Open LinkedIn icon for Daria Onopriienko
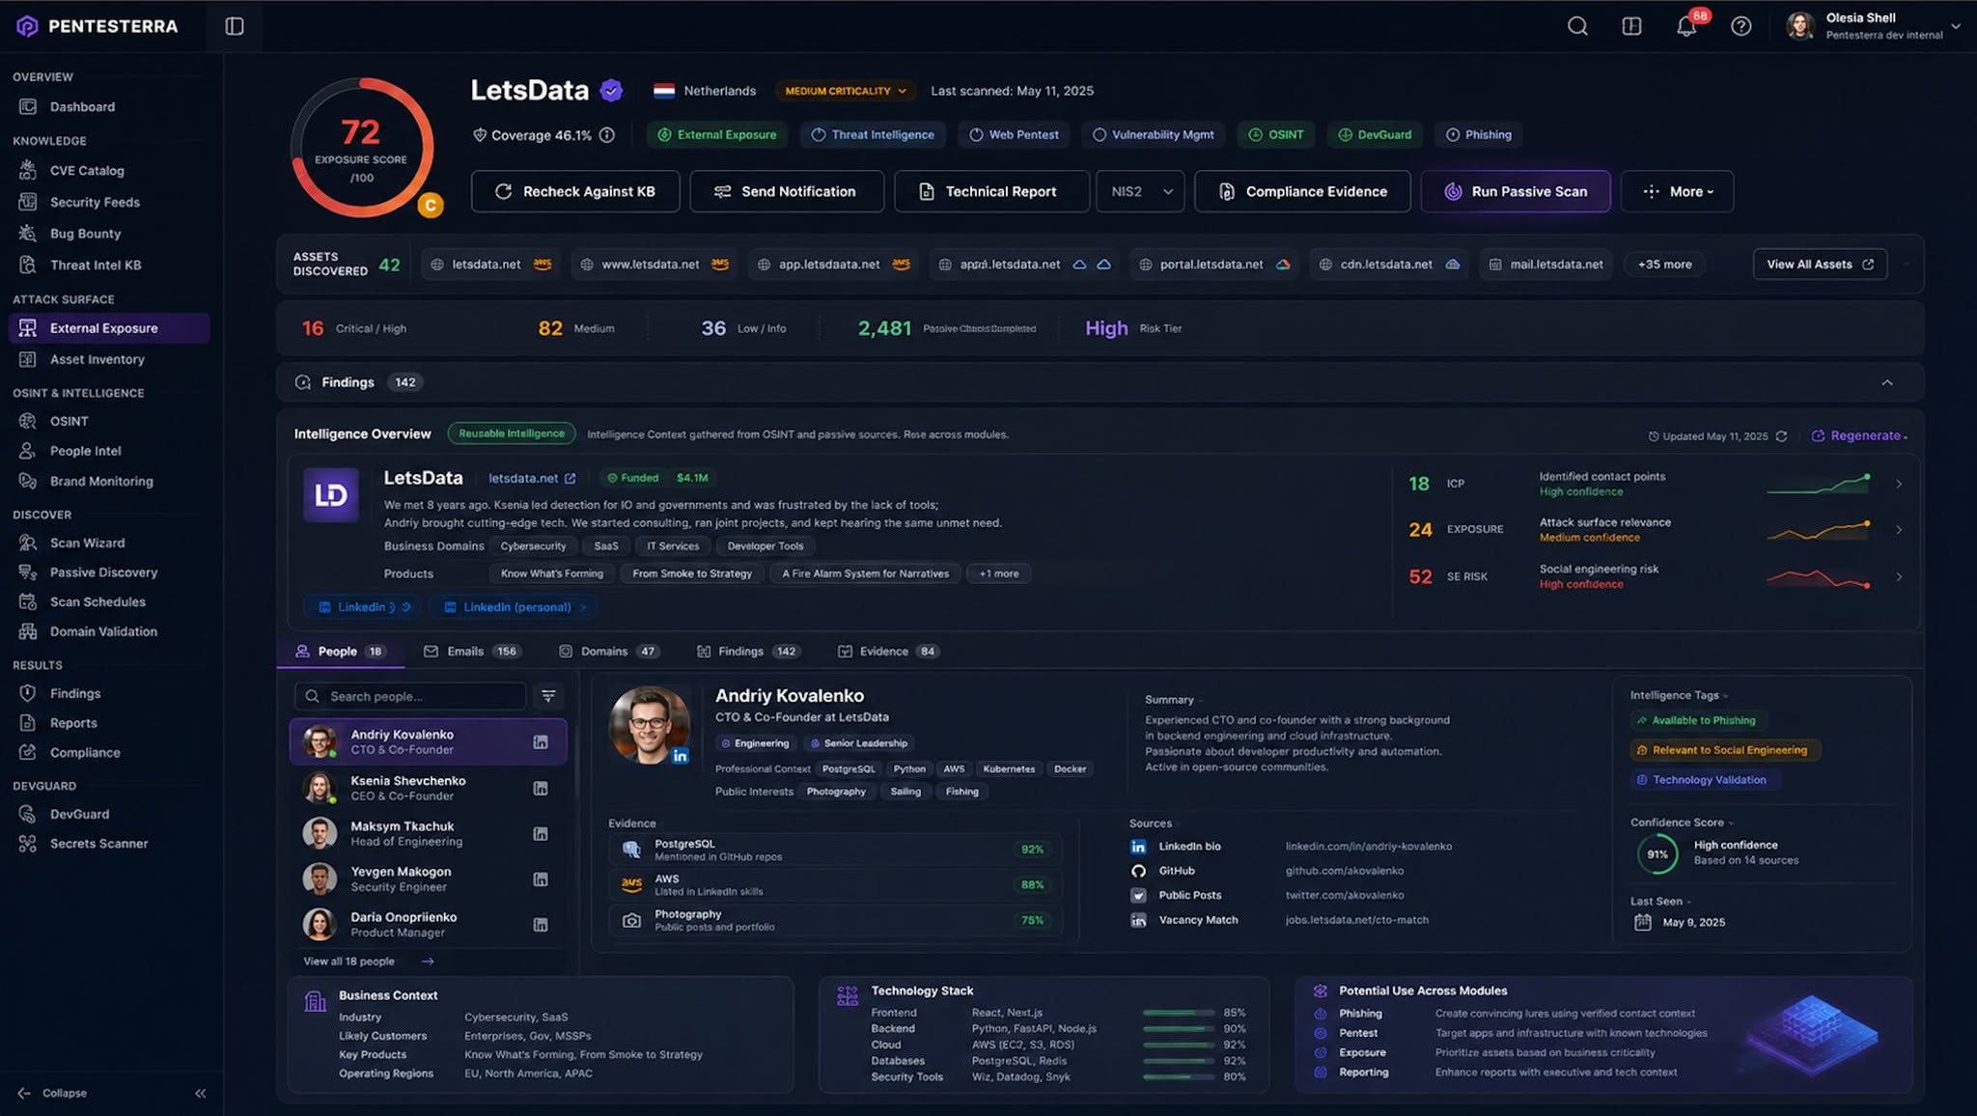 [x=541, y=924]
